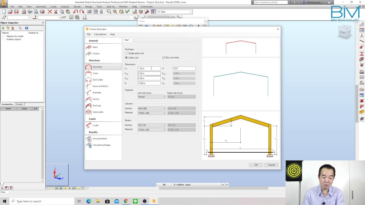Open the Loads icon in Frame Generator
Image resolution: width=365 pixels, height=205 pixels.
[89, 125]
